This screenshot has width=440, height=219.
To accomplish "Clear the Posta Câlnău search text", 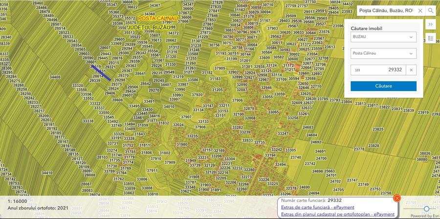I will tap(420, 11).
